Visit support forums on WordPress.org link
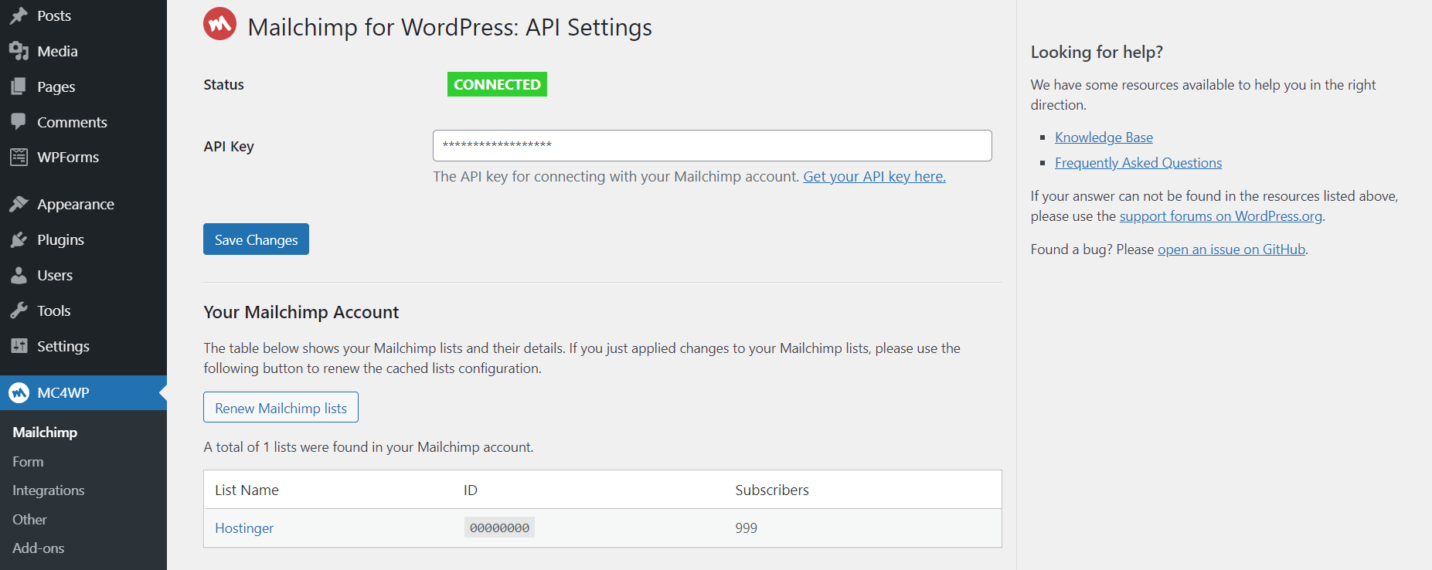The height and width of the screenshot is (570, 1432). click(x=1220, y=216)
